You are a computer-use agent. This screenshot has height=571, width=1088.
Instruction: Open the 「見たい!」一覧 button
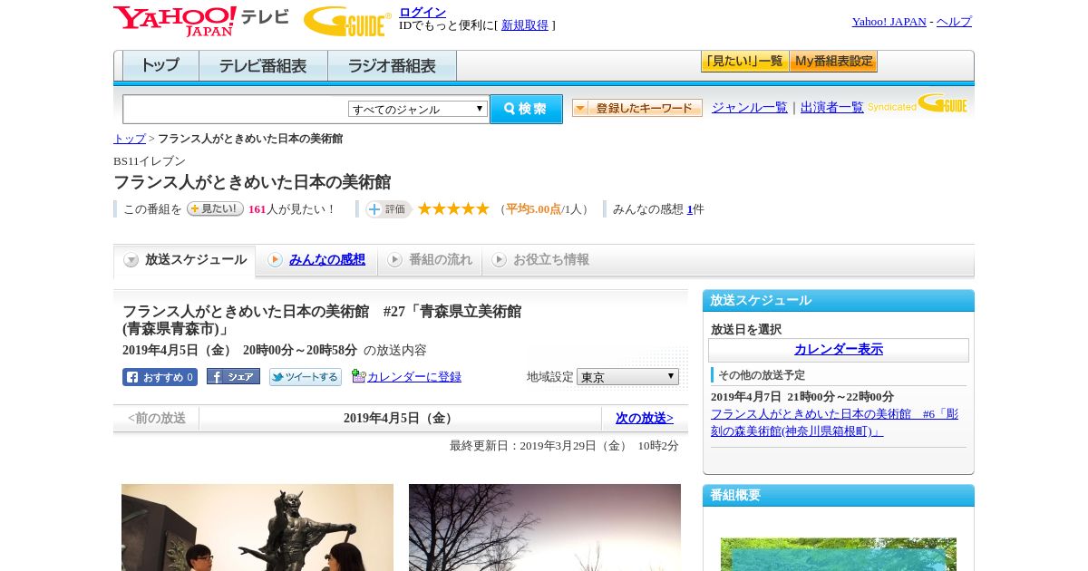pos(744,62)
